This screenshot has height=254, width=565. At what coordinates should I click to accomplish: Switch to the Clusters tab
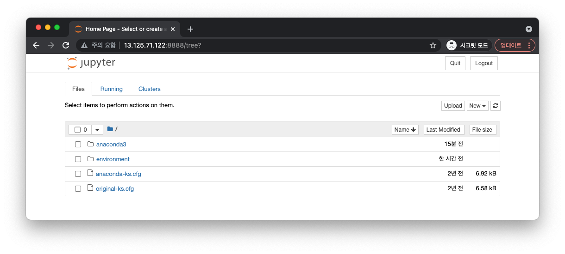click(x=150, y=89)
